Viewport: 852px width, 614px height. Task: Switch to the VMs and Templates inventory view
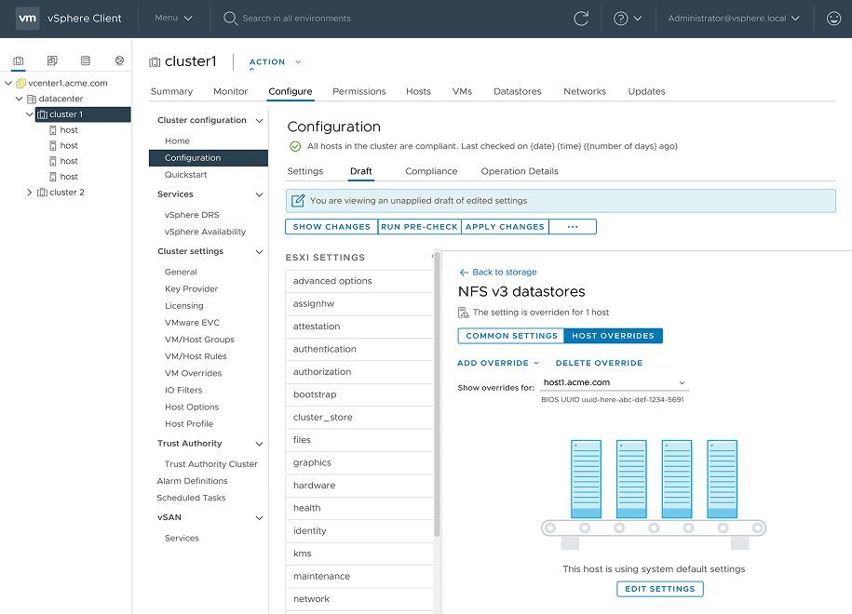51,60
